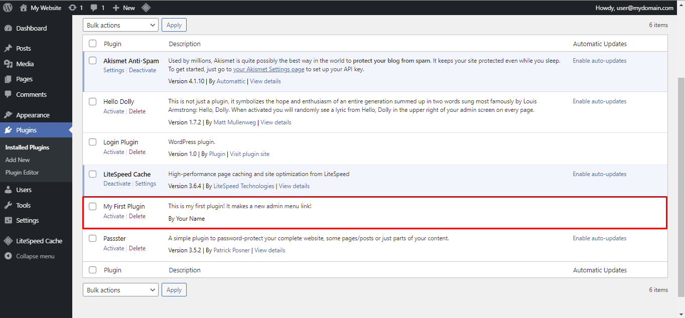
Task: Open updates via the refresh arrows icon
Action: (73, 8)
